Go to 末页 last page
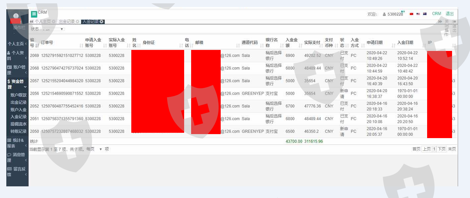Screen dimensions: 470x198 tap(452, 149)
